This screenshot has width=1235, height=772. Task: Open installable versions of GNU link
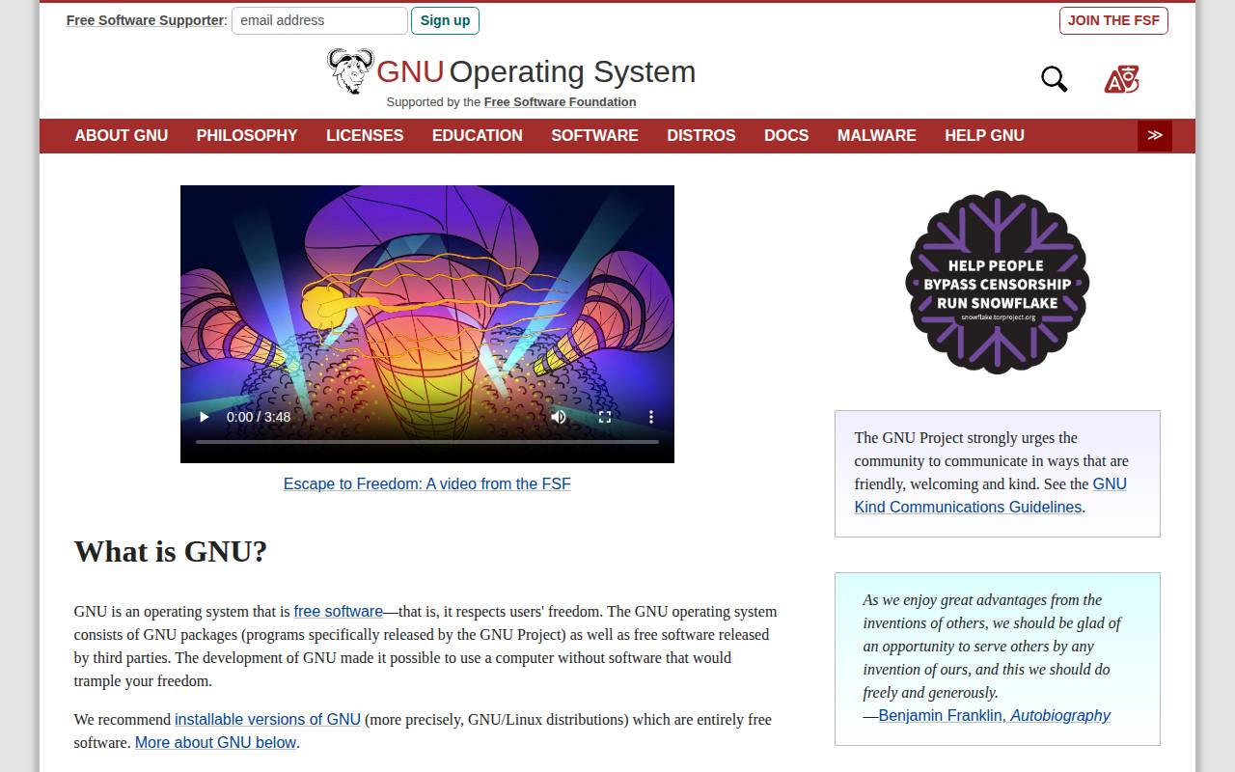[267, 720]
